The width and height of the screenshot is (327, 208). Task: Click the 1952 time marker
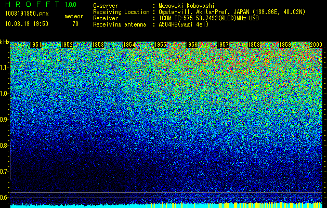tap(67, 45)
